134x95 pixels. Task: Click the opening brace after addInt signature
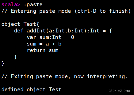click(111, 31)
